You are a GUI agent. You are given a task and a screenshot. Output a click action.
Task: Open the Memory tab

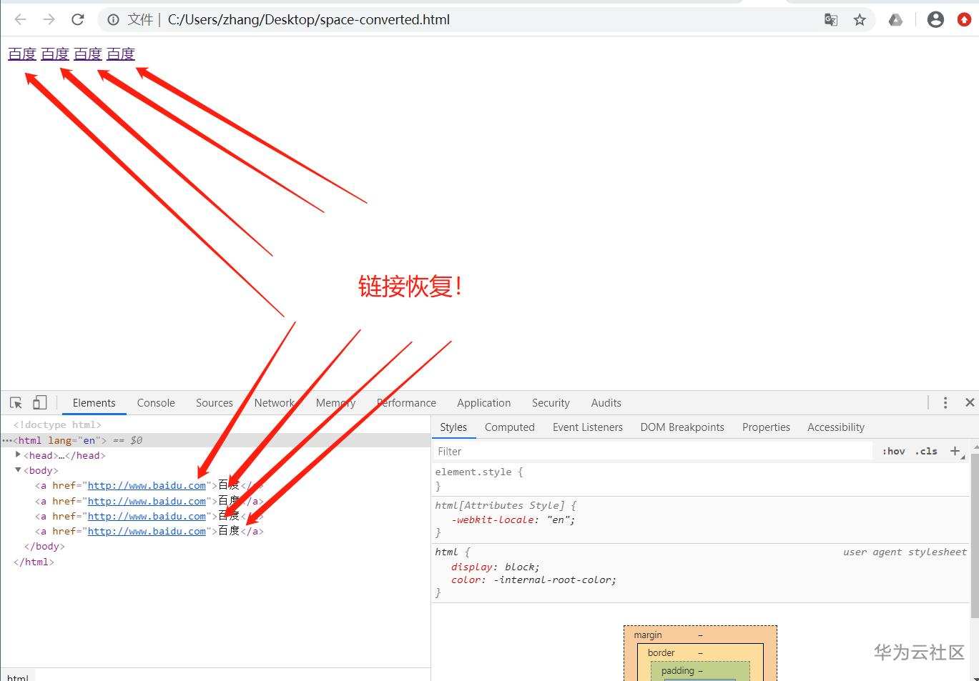pos(335,403)
